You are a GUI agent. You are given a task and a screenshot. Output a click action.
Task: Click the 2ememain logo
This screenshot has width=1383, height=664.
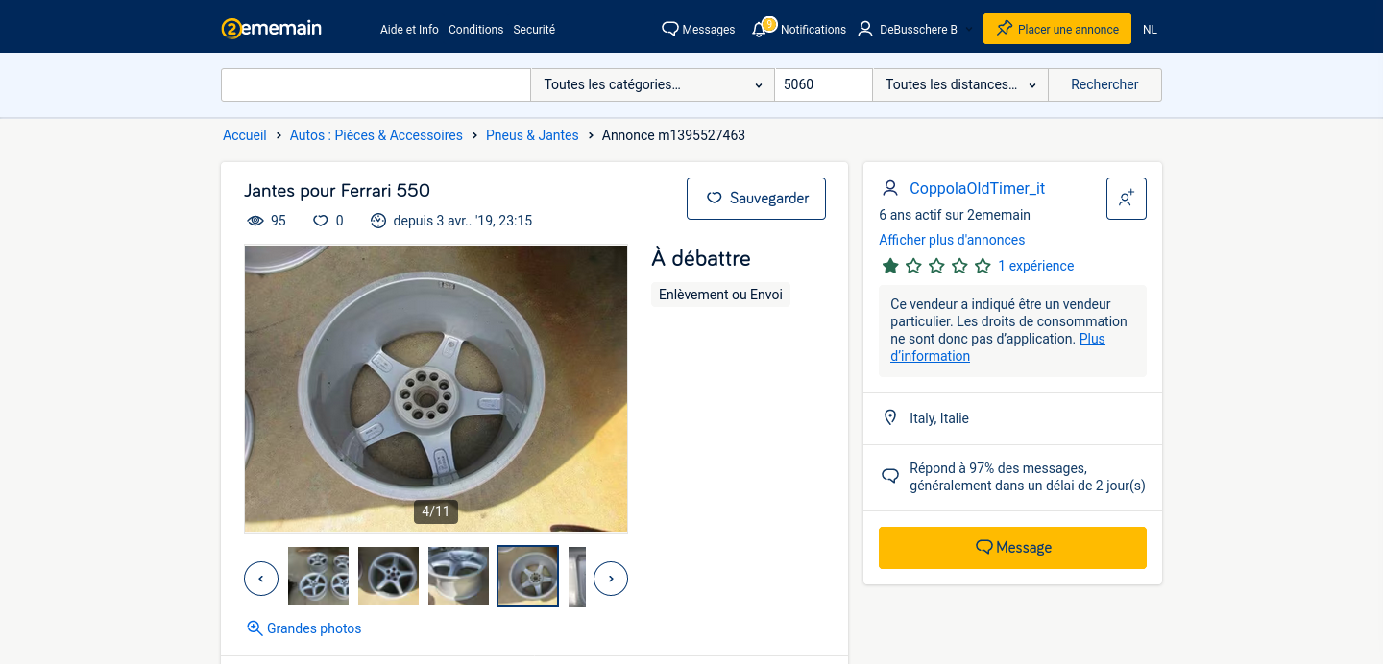coord(271,28)
